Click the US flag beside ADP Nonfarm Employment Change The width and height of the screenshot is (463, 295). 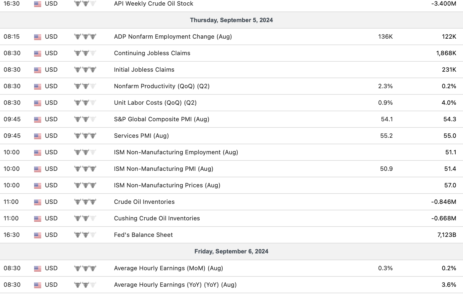pyautogui.click(x=38, y=37)
